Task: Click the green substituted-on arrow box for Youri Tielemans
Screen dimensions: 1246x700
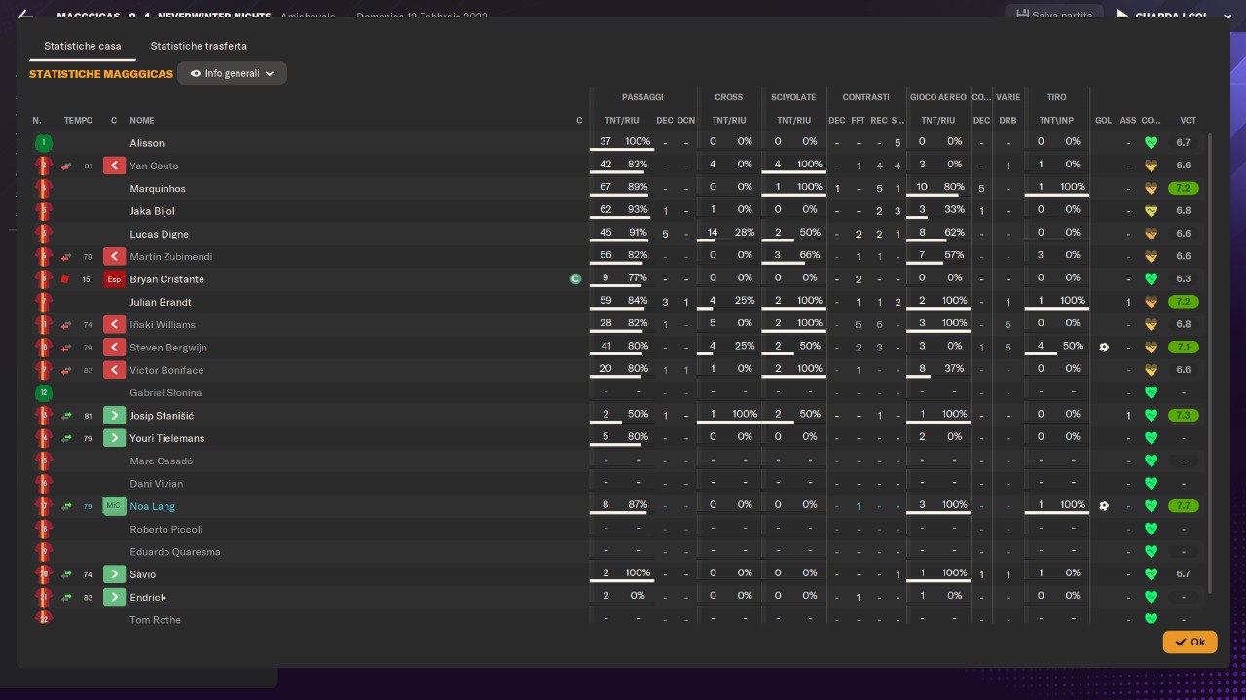Action: [114, 438]
